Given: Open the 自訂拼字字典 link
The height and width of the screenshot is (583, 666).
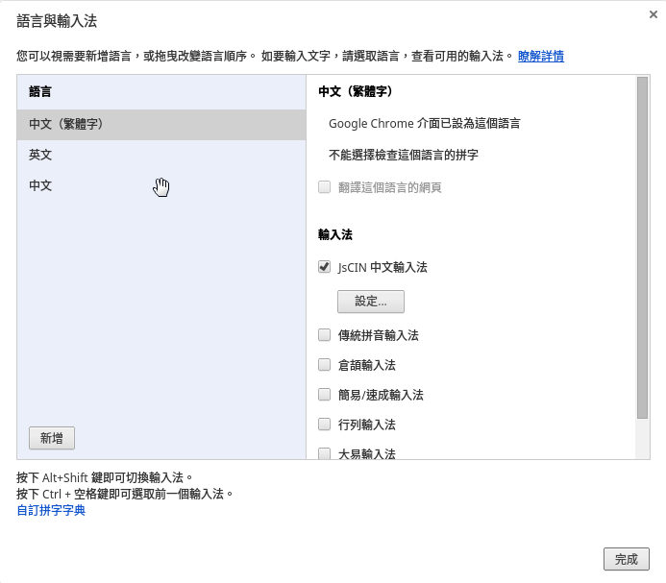Looking at the screenshot, I should (51, 510).
